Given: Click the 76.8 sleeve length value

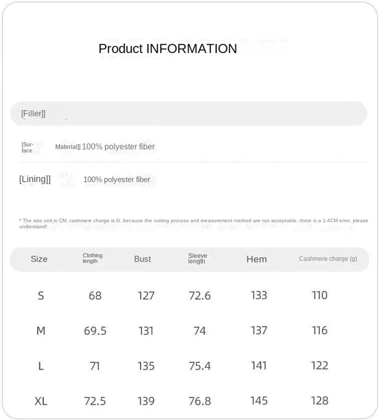Looking at the screenshot, I should [x=200, y=401].
